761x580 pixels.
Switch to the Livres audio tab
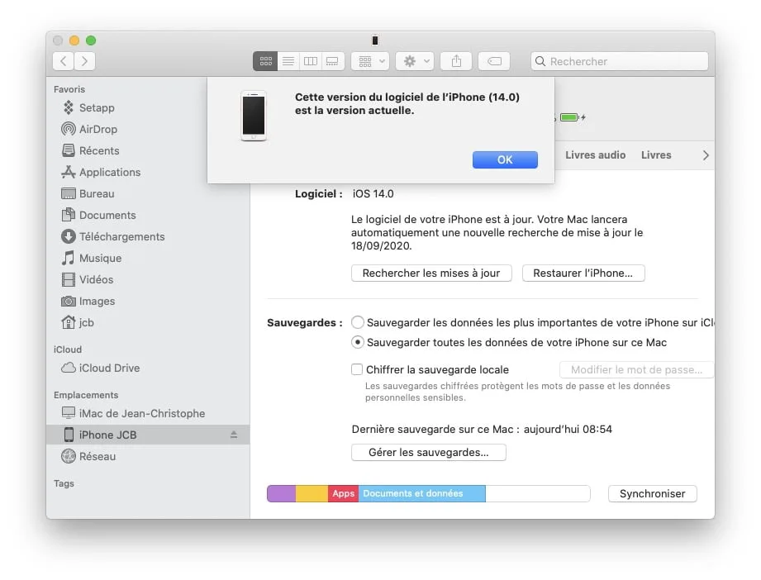[x=595, y=155]
